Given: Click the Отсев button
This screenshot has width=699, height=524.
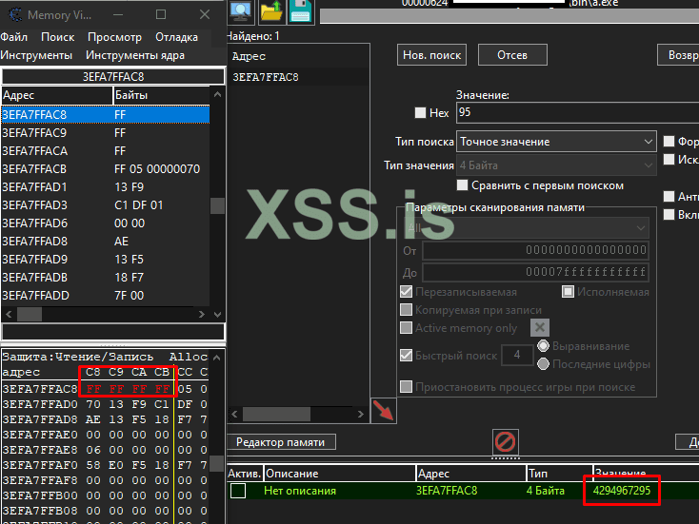Looking at the screenshot, I should click(512, 55).
